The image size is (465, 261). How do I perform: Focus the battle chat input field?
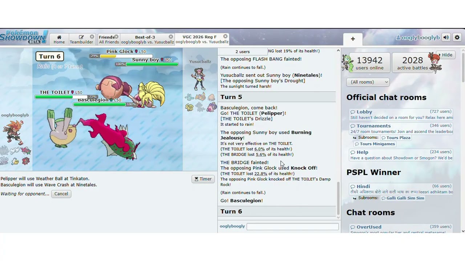coord(292,226)
